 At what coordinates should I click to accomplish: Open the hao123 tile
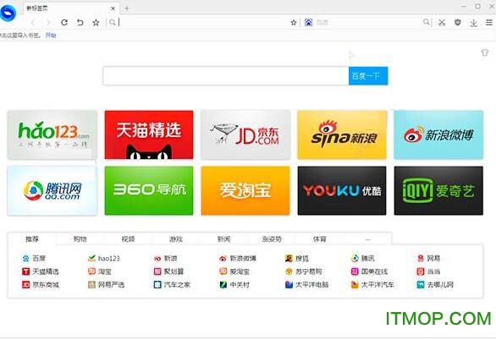click(x=52, y=134)
